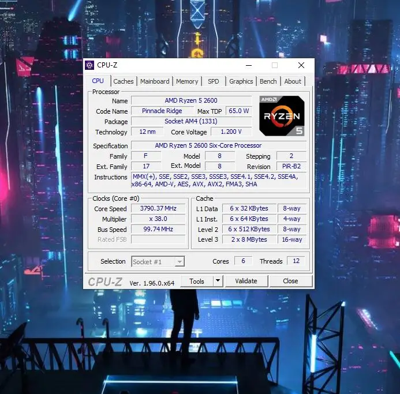Click the Ext. Family value 17
This screenshot has height=394, width=400.
pos(146,166)
